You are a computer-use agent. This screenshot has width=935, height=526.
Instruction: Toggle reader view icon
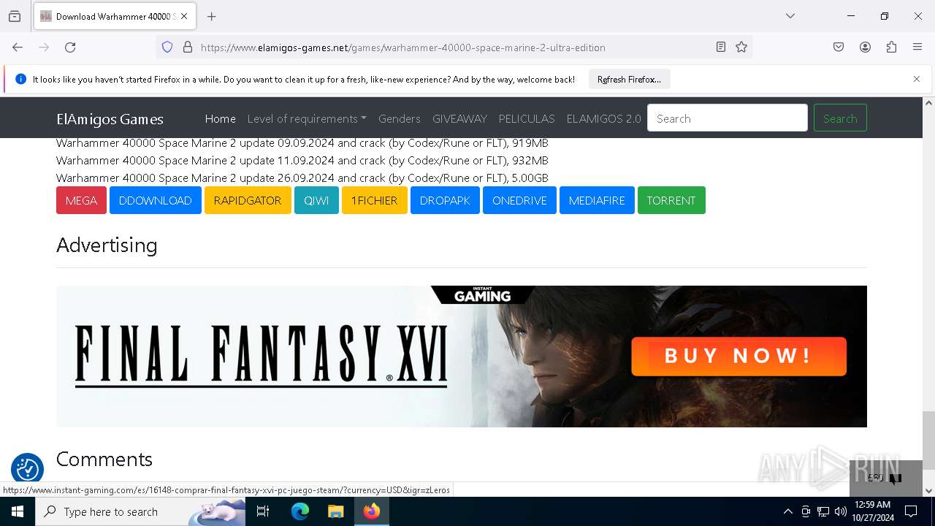point(721,47)
